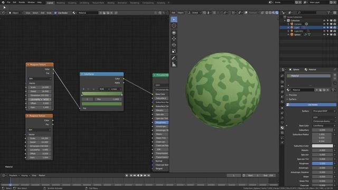Open the Render menu
338x190 pixels.
click(22, 2)
